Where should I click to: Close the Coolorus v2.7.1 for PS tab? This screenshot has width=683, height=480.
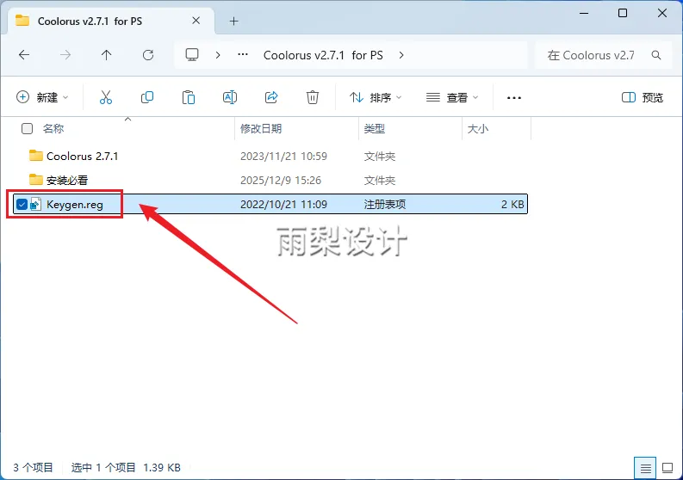pyautogui.click(x=196, y=21)
